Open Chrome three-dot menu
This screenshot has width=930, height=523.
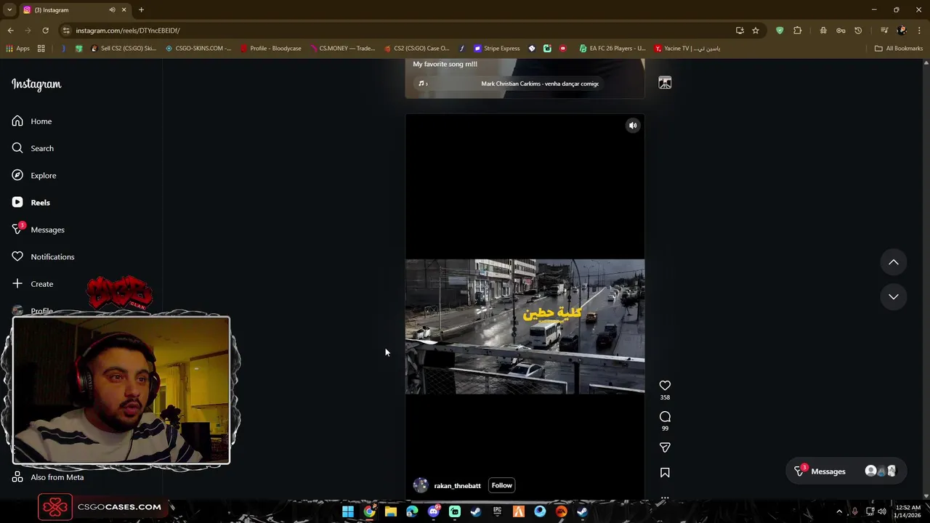(920, 31)
